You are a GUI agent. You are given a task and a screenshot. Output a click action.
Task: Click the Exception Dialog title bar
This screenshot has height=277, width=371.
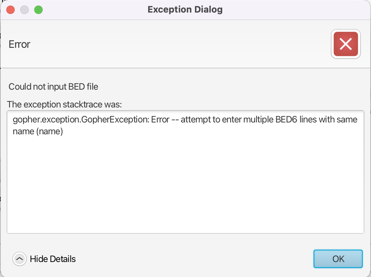pyautogui.click(x=185, y=9)
